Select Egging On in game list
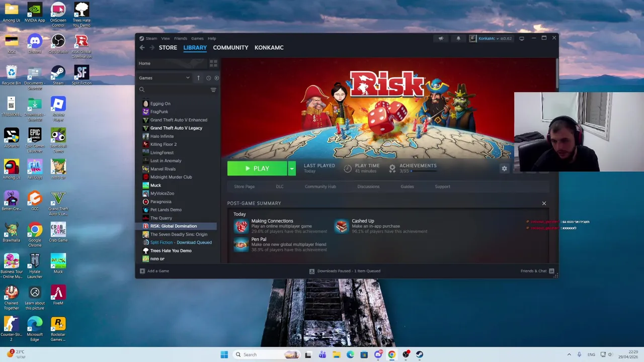Image resolution: width=644 pixels, height=362 pixels. click(x=160, y=104)
